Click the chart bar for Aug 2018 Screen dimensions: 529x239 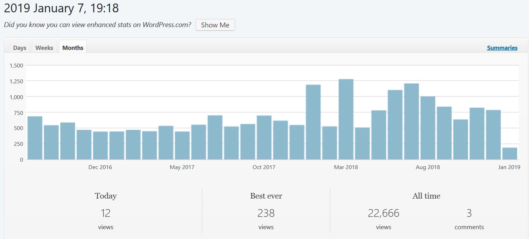[427, 128]
